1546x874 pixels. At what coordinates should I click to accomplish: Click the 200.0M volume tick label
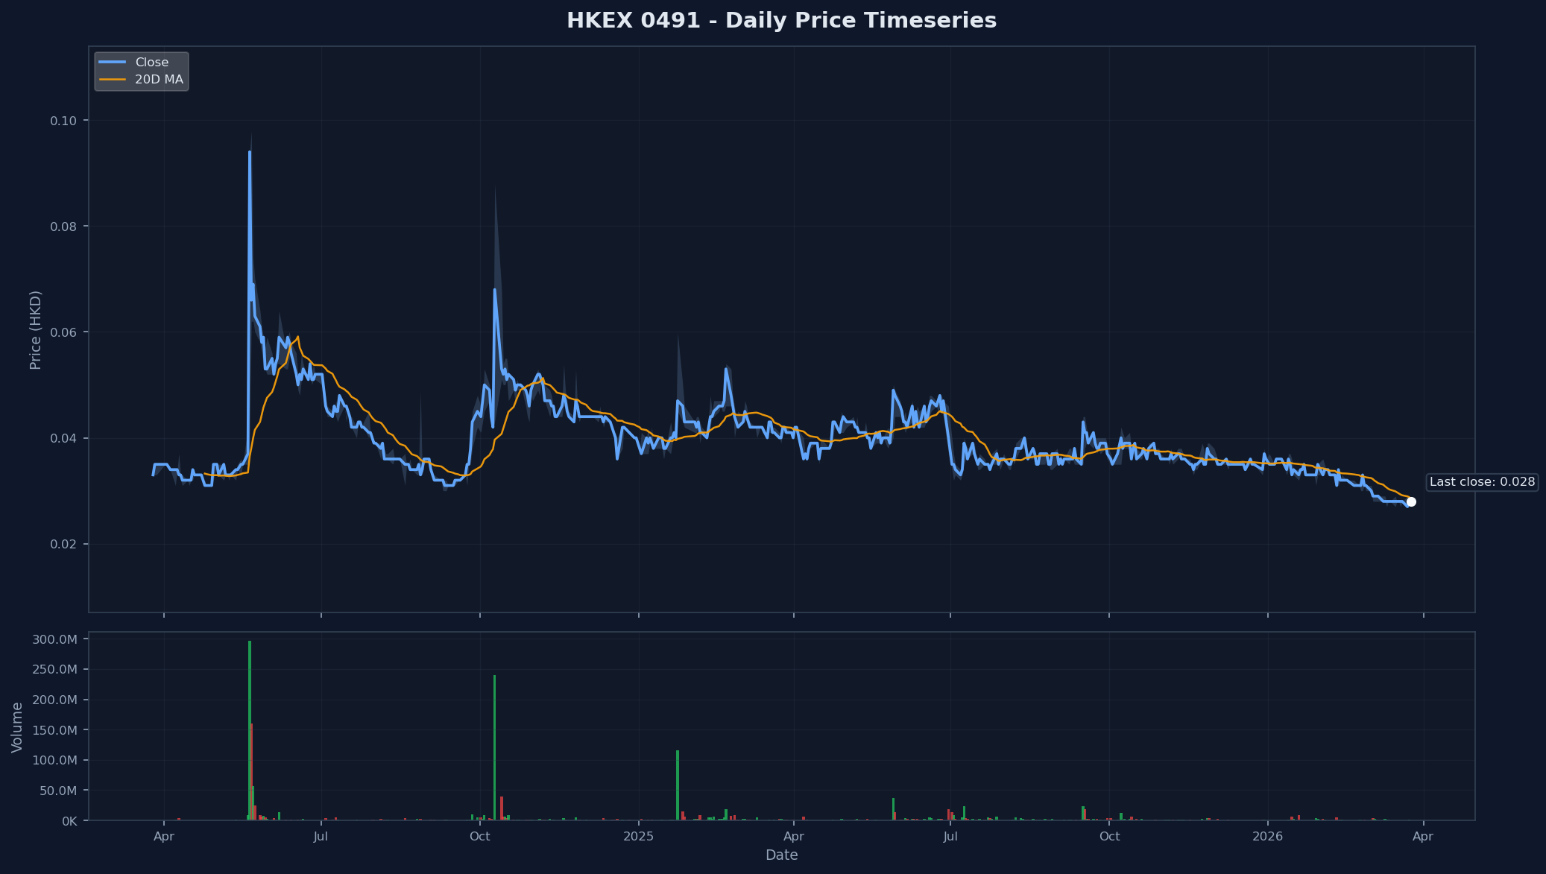pyautogui.click(x=54, y=700)
